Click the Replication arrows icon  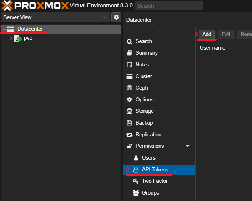coord(130,135)
